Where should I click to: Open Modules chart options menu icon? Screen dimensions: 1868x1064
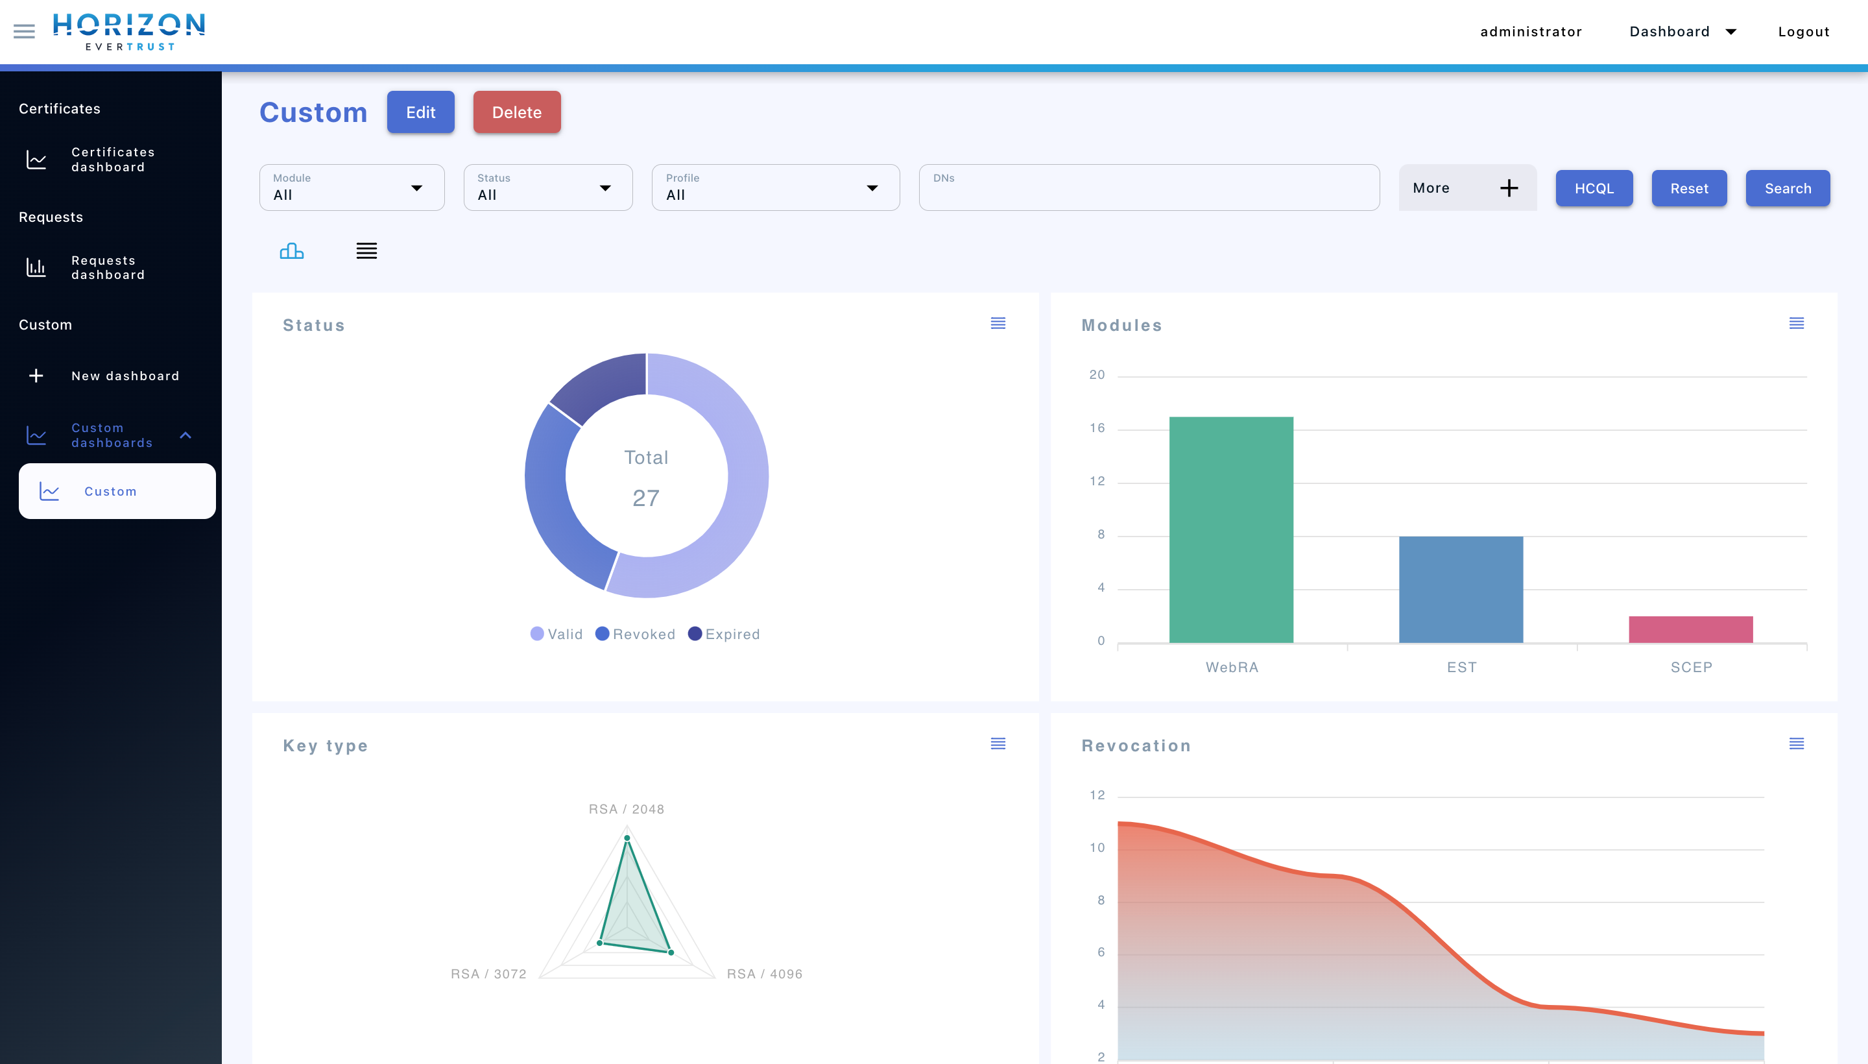click(1797, 323)
